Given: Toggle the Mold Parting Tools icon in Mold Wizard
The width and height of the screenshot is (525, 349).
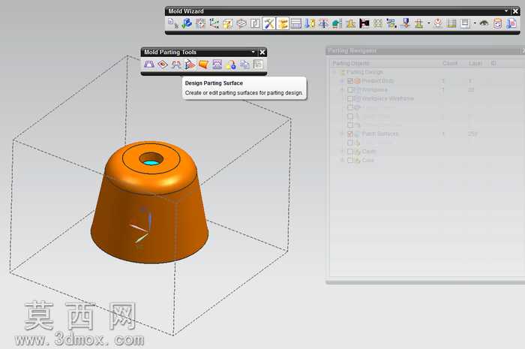Looking at the screenshot, I should (x=283, y=23).
